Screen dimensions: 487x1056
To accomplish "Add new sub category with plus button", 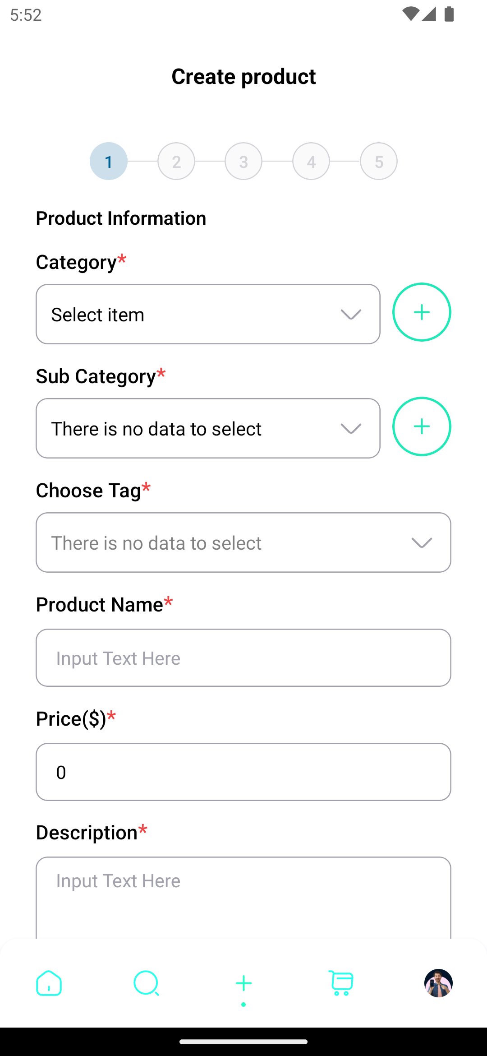I will pos(422,426).
